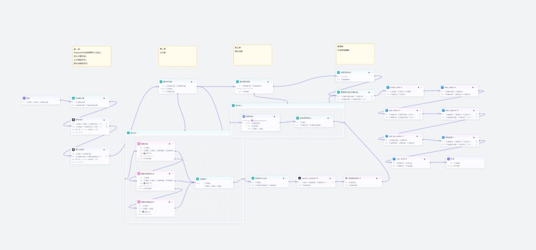Click the teal variable-merge node icon inside the large loop
Screen dimensions: 536x250
pos(197,179)
